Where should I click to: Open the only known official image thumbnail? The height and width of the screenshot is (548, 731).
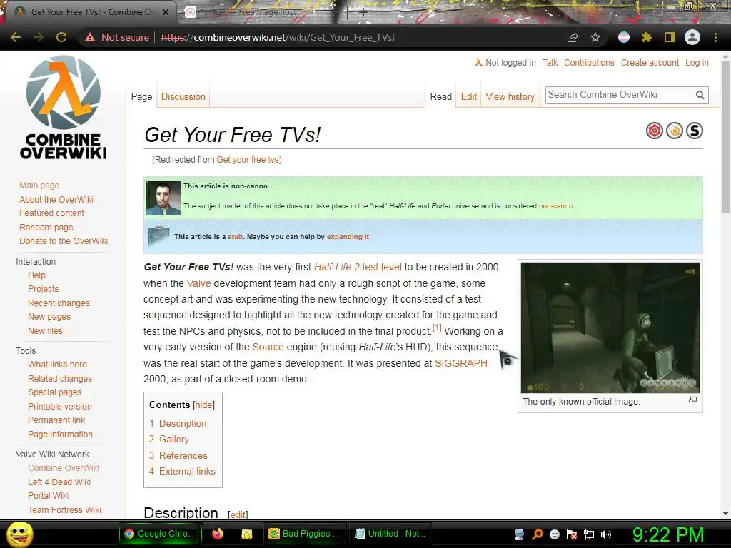[x=610, y=328]
